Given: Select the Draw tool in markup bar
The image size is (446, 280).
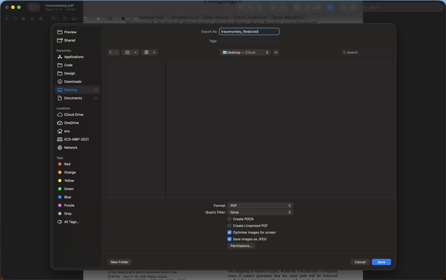Looking at the screenshot, I should pyautogui.click(x=41, y=19).
